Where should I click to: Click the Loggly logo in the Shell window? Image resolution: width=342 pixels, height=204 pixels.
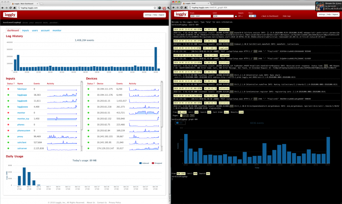coord(181,14)
